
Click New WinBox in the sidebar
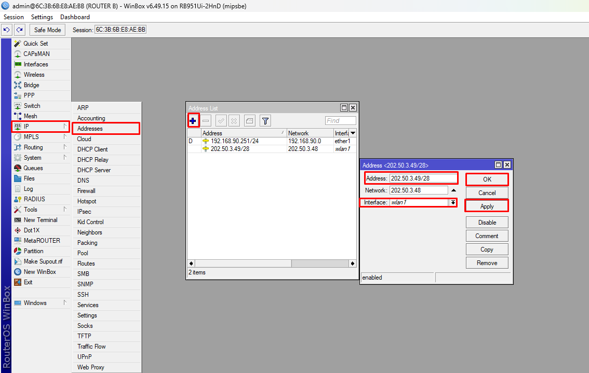[42, 272]
